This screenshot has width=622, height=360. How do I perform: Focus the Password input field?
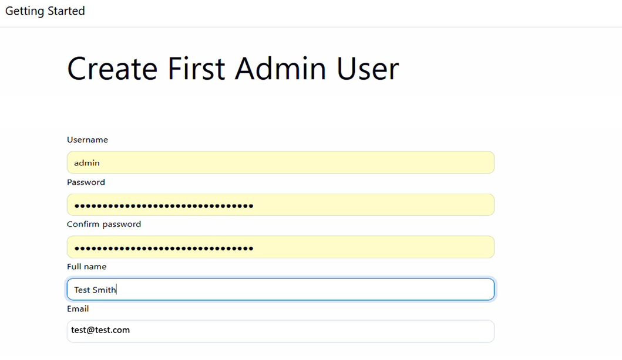(x=280, y=205)
